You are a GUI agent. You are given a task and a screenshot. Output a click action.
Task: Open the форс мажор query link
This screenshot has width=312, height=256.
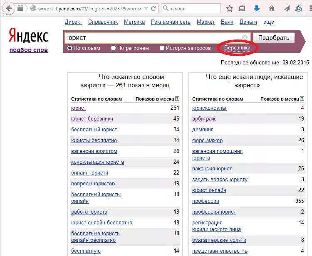[x=207, y=140]
